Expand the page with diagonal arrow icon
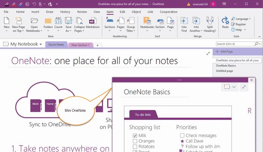The width and height of the screenshot is (263, 152). click(x=208, y=54)
